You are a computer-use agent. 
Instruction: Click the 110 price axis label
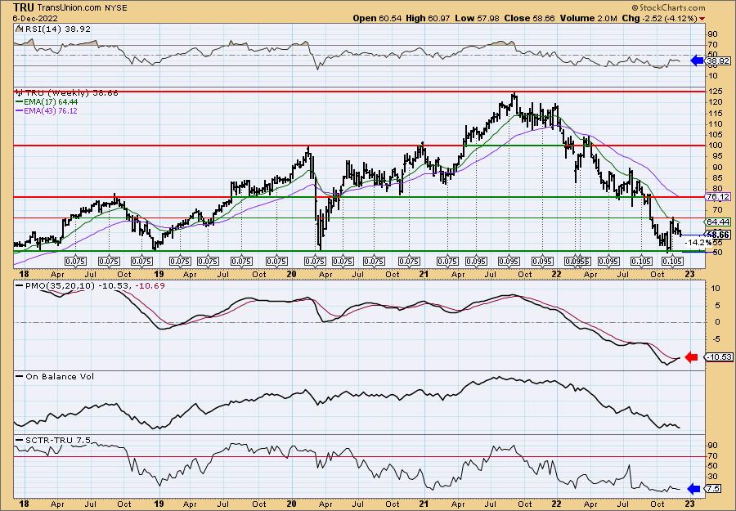[715, 124]
